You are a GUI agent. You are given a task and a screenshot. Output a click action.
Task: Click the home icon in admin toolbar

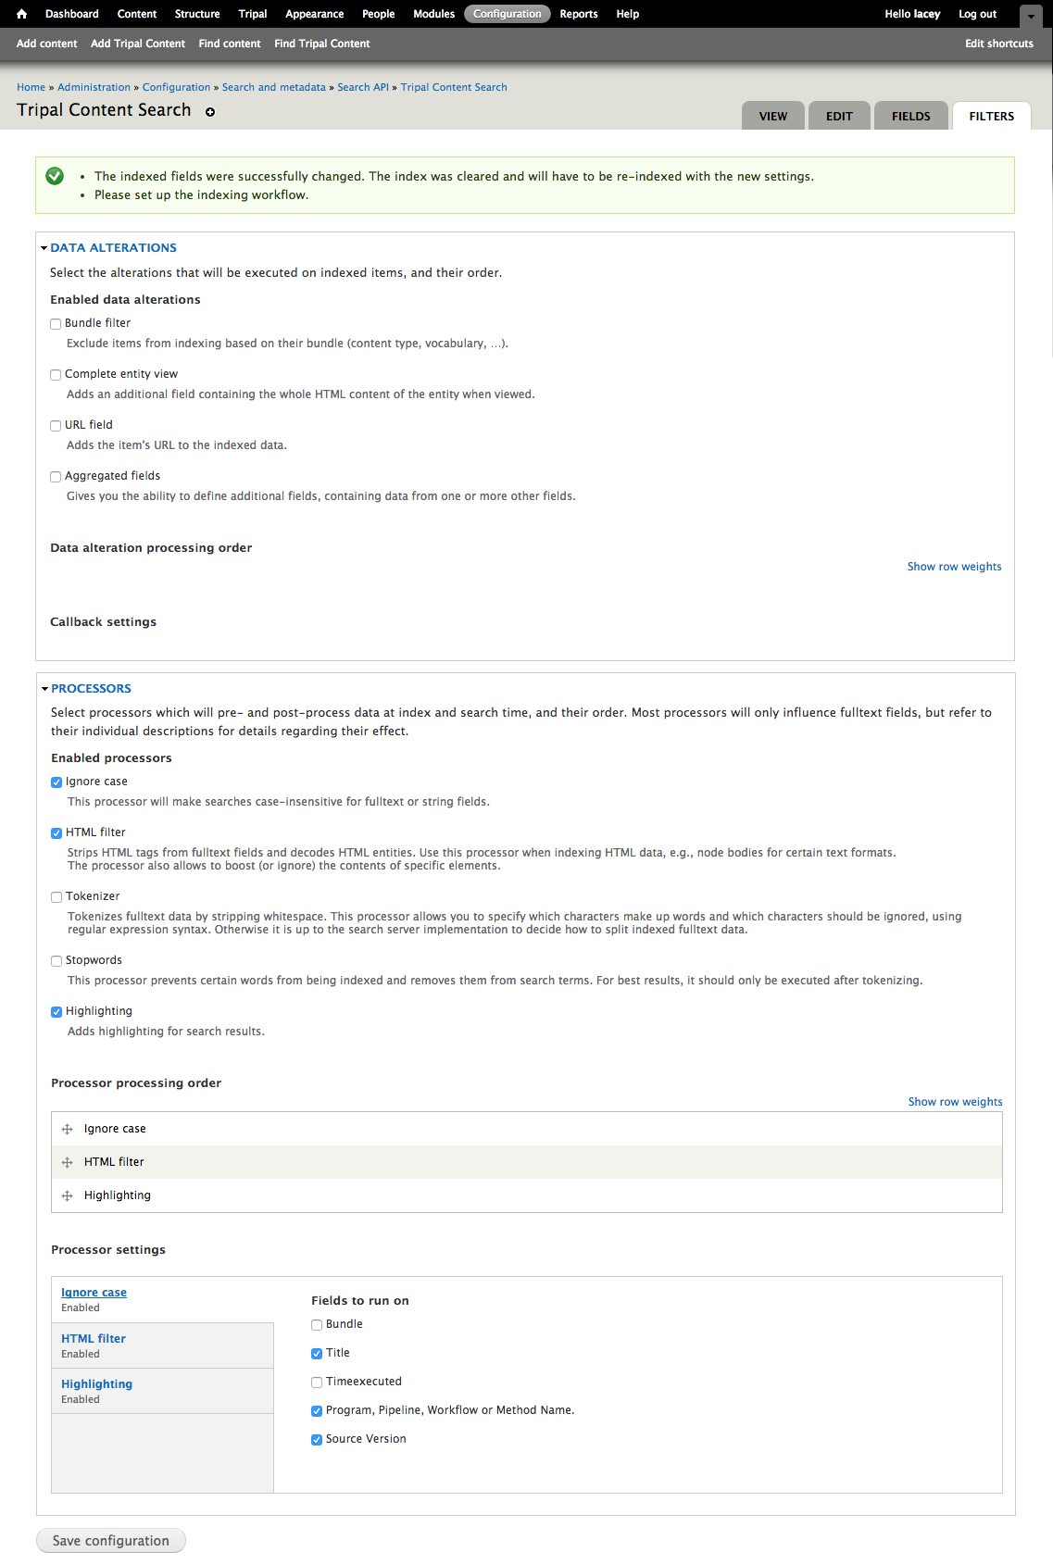(x=22, y=14)
